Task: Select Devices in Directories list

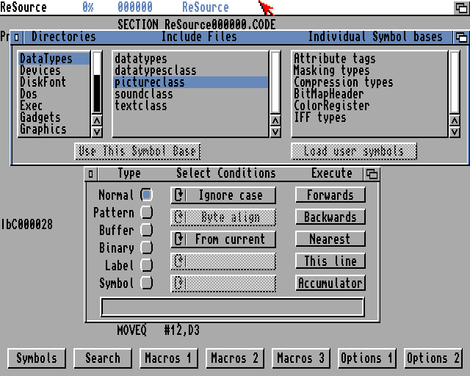Action: click(x=54, y=70)
